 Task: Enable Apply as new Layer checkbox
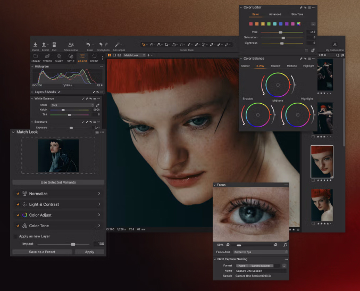pos(15,236)
